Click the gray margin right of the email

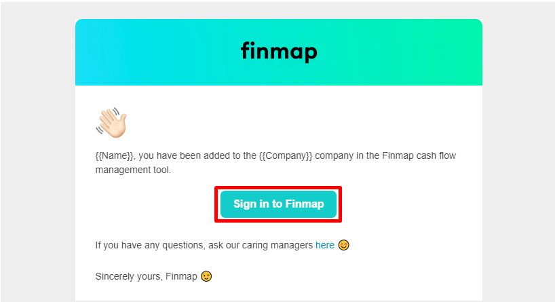pyautogui.click(x=518, y=152)
